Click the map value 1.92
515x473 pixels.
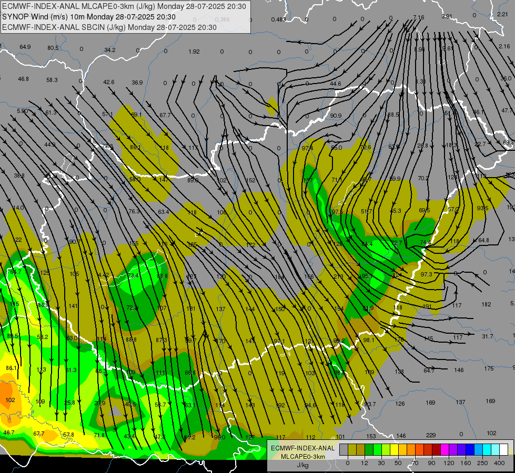coord(194,52)
